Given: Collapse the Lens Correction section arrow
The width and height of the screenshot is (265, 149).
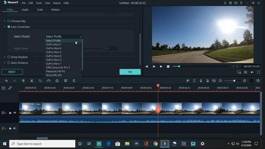Looking at the screenshot, I should (5, 26).
